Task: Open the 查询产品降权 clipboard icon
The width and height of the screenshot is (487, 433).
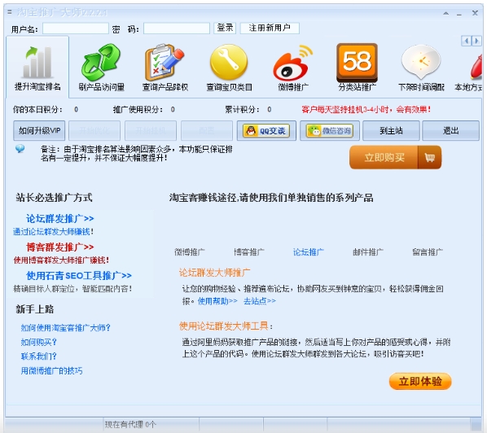Action: [165, 62]
